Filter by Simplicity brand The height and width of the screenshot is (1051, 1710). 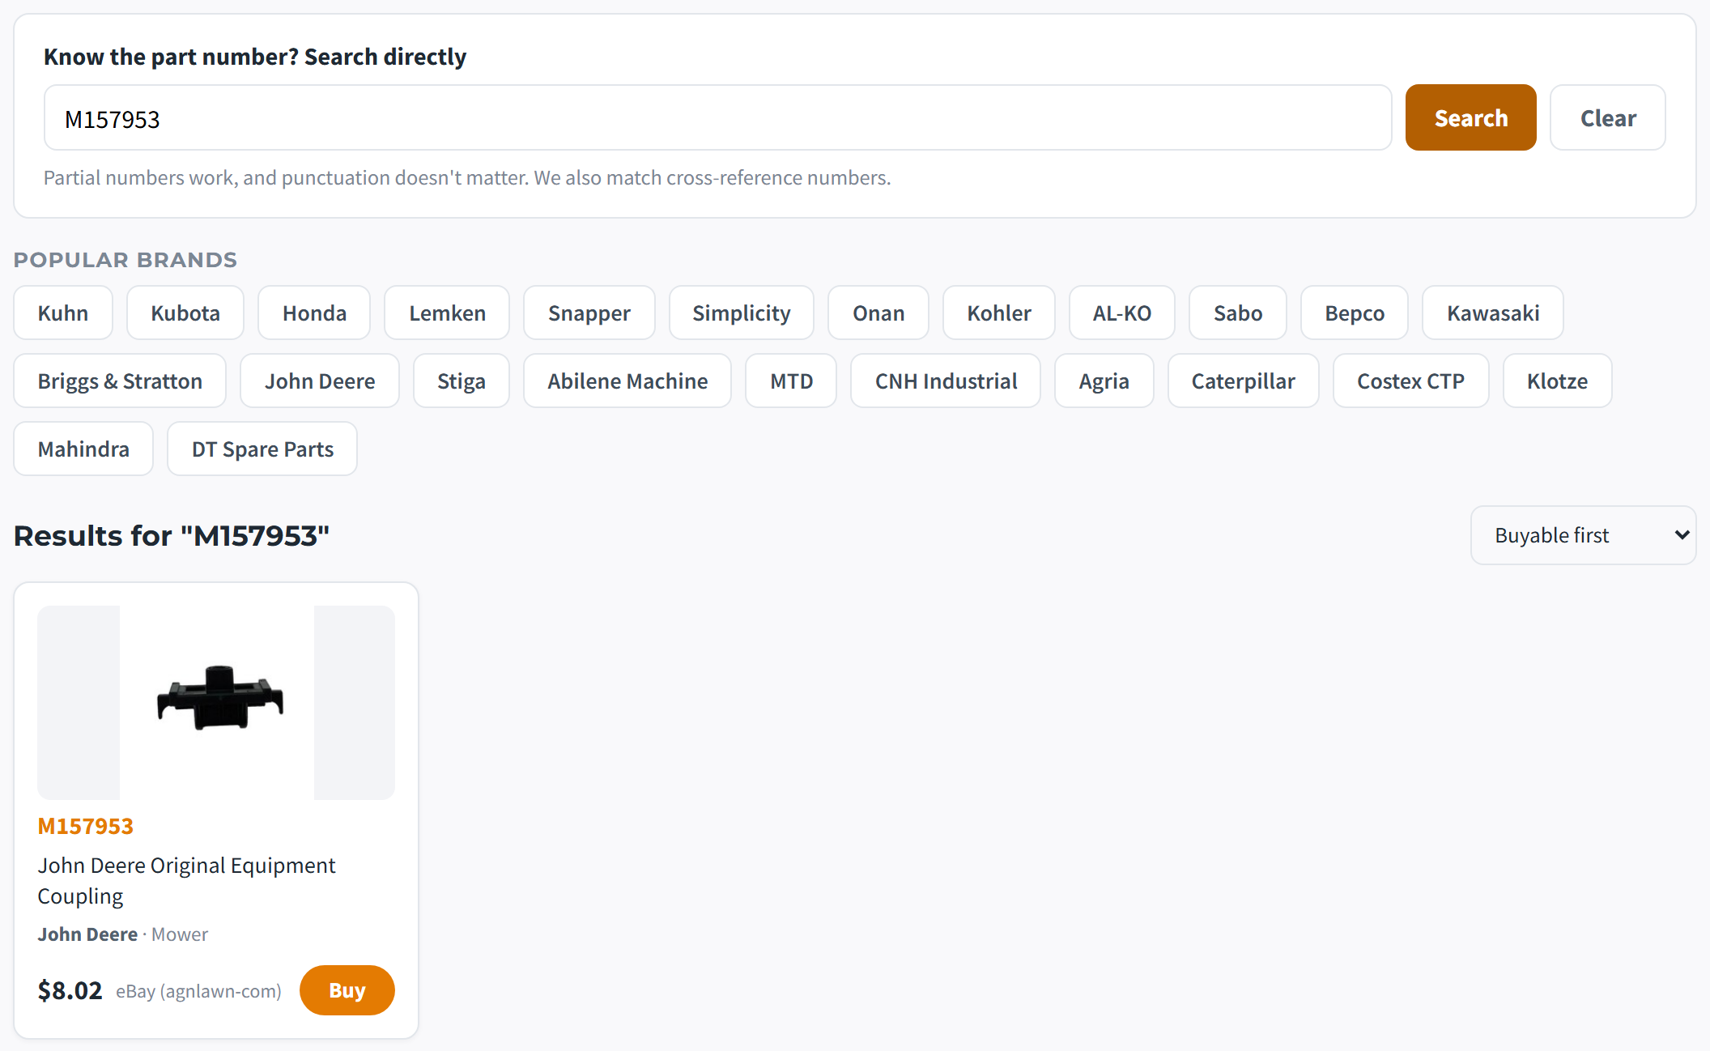742,313
